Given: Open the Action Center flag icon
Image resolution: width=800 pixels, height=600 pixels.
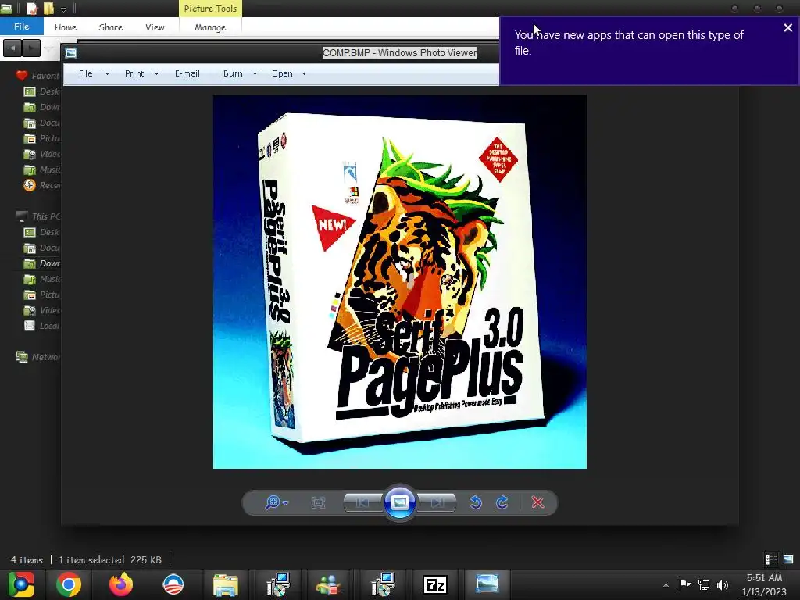Looking at the screenshot, I should click(684, 584).
